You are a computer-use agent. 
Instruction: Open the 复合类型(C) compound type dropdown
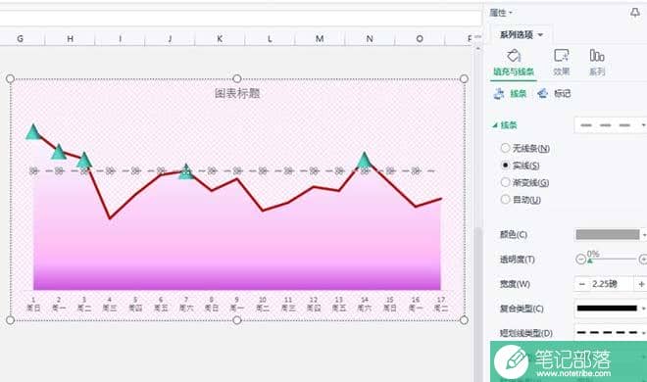click(611, 309)
